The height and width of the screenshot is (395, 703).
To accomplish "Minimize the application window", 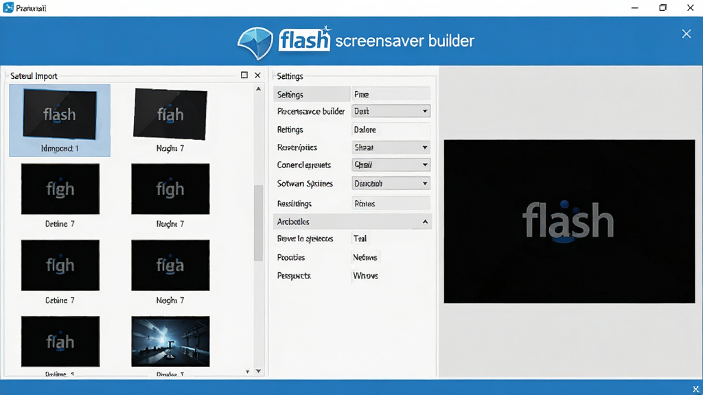I will pyautogui.click(x=635, y=8).
